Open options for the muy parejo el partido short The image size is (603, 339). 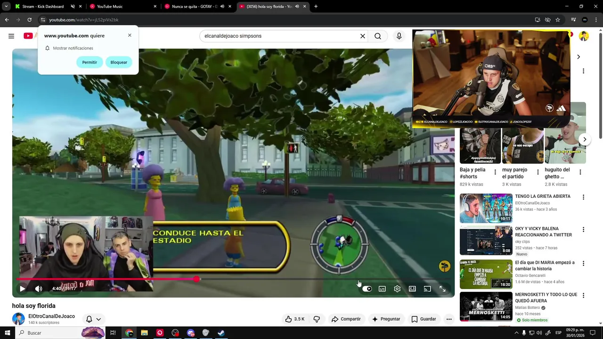point(538,172)
